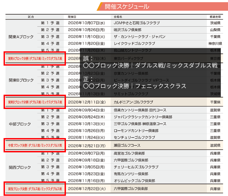228x196 pixels.
Task: Click venue 三甲ゴルフ倶楽部 榊原温泉コース
Action: click(140, 124)
